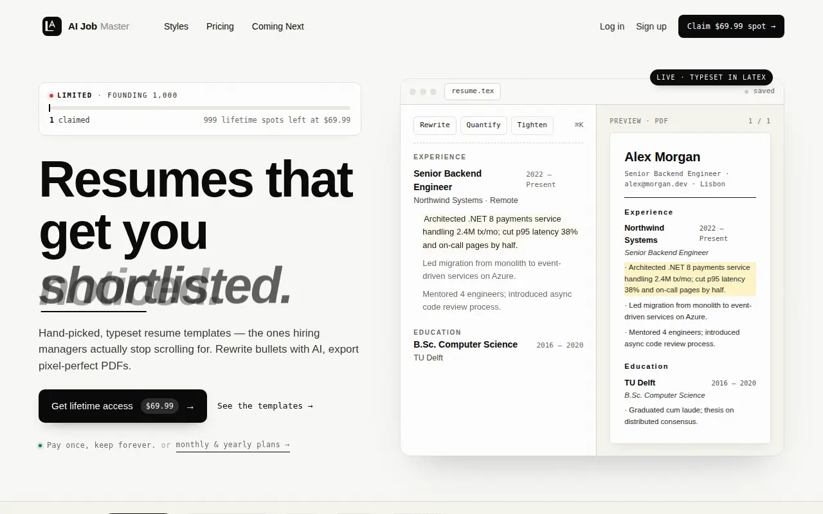The height and width of the screenshot is (514, 823).
Task: Open monthly & yearly plans link
Action: point(233,445)
